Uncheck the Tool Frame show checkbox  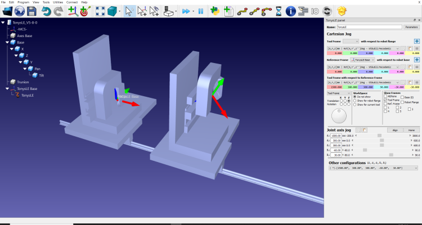tap(385, 100)
